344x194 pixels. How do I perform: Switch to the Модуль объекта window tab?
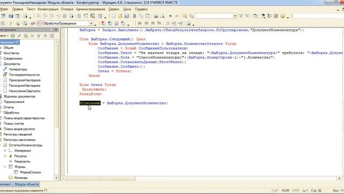[x=26, y=184]
